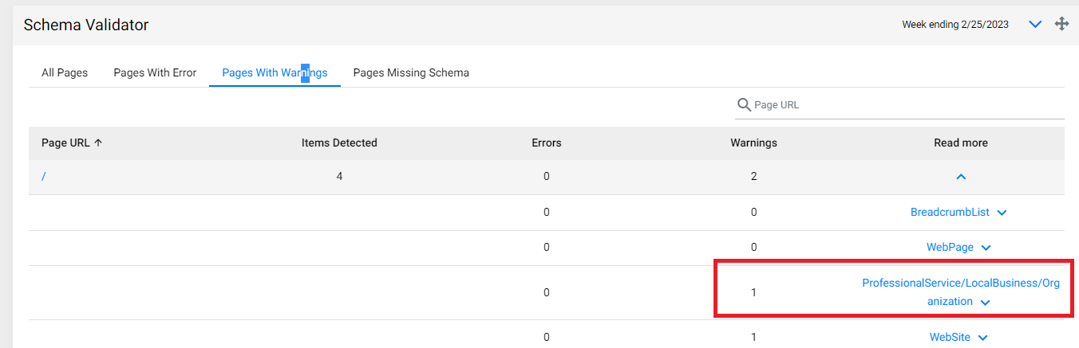
Task: Expand the Organization item chevron
Action: [985, 303]
